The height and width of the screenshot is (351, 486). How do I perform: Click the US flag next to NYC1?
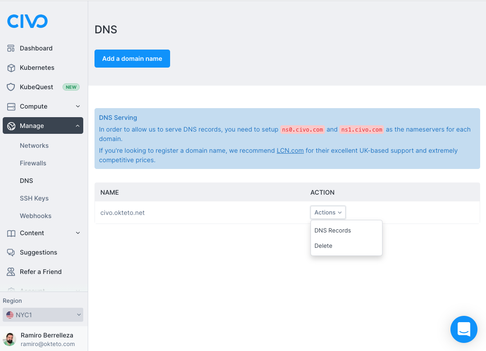click(x=9, y=315)
